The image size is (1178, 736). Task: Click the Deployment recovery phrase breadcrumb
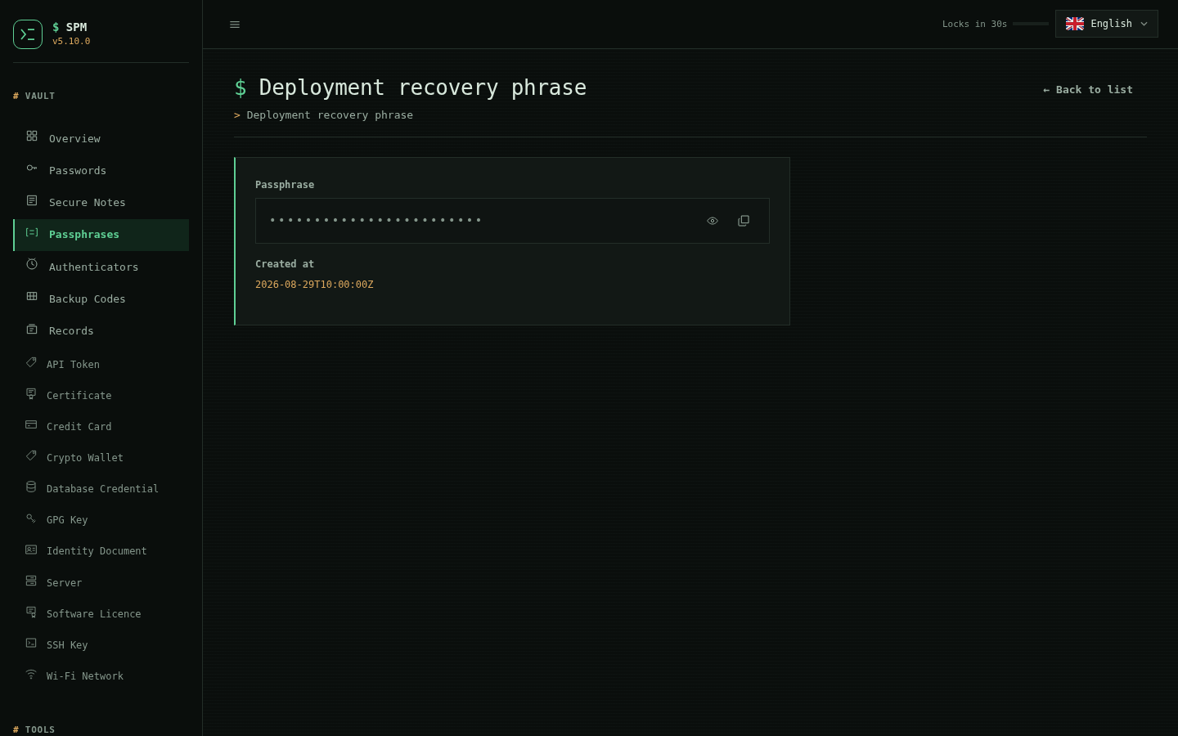[330, 115]
